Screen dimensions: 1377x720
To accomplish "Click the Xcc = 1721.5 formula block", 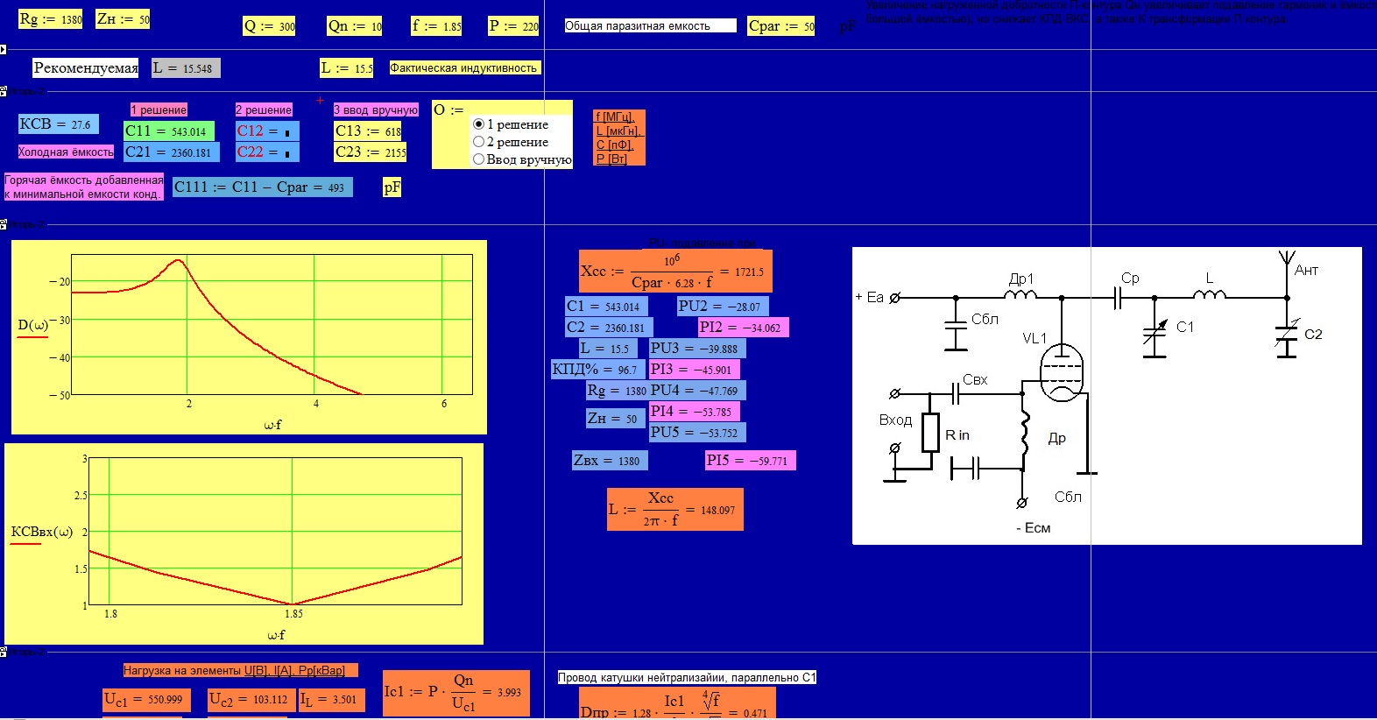I will 675,272.
